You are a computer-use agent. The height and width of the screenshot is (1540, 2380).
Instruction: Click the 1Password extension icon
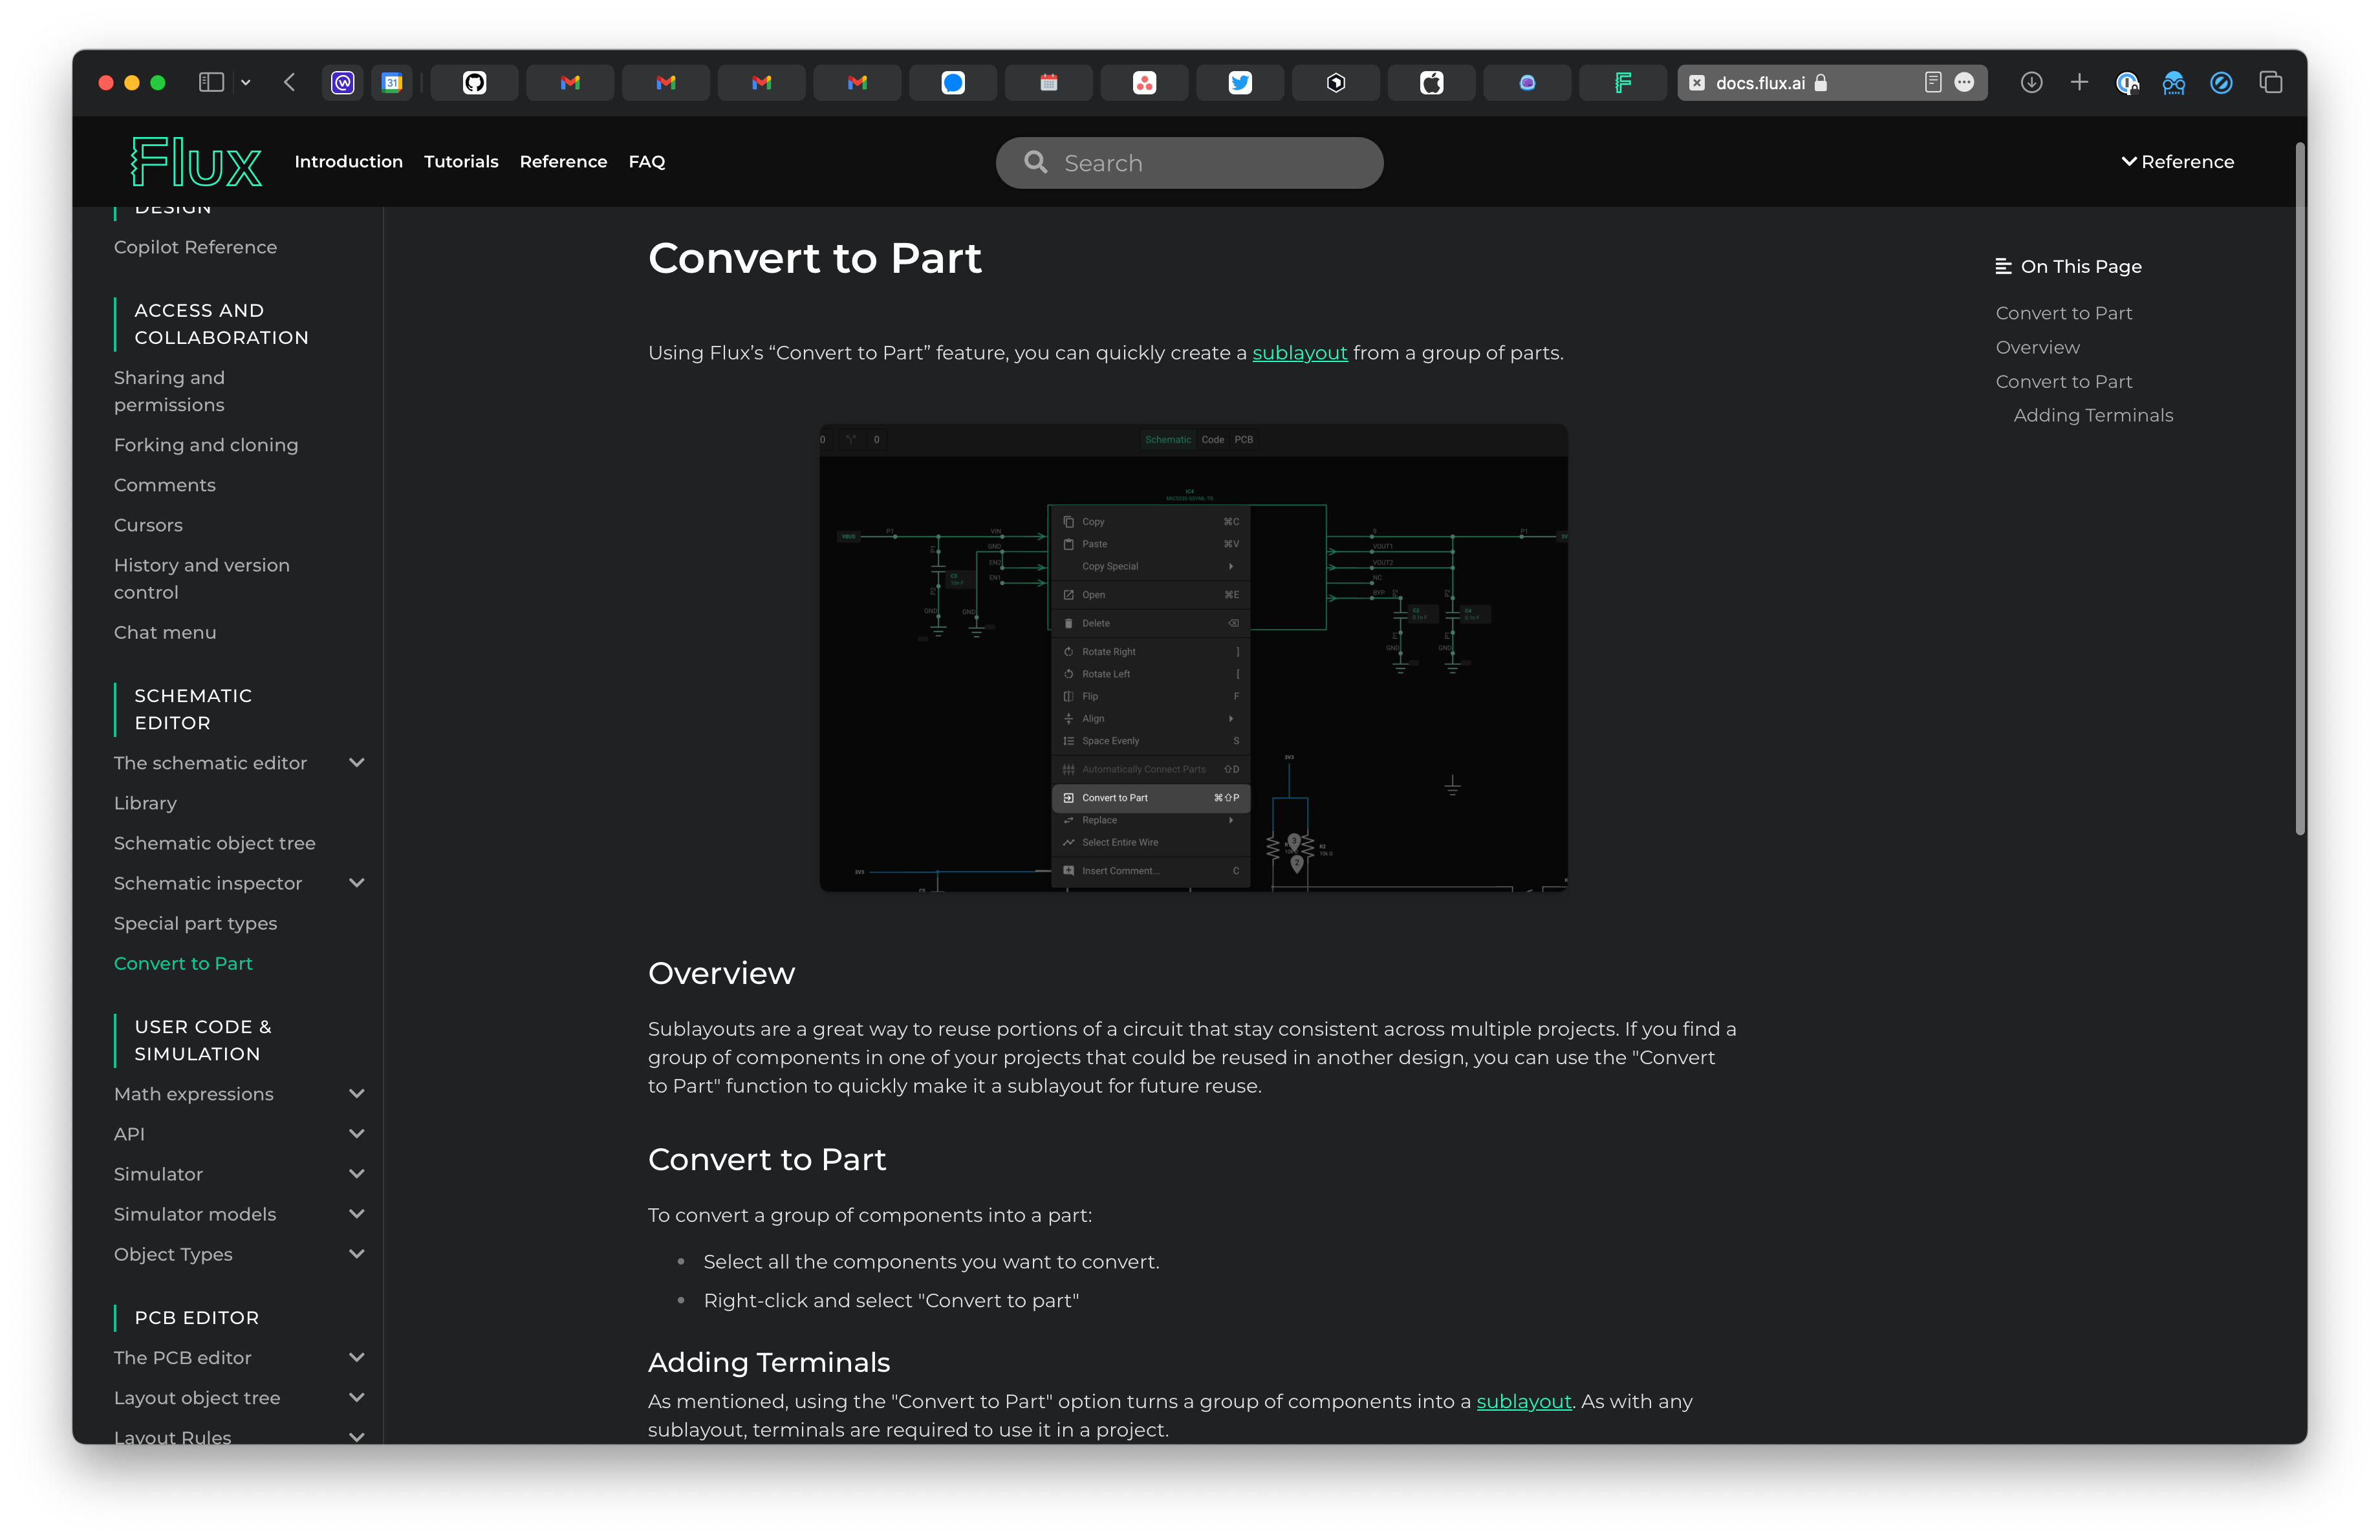click(2127, 82)
